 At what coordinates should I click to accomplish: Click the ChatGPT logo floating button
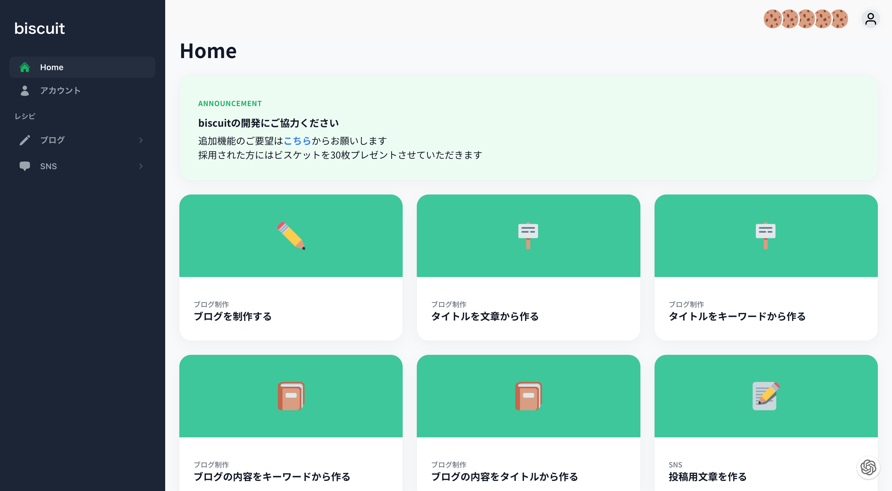[868, 467]
